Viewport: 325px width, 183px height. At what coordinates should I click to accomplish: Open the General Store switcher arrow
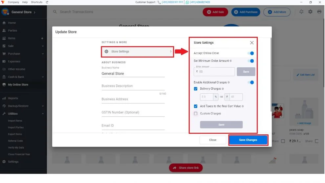point(34,12)
